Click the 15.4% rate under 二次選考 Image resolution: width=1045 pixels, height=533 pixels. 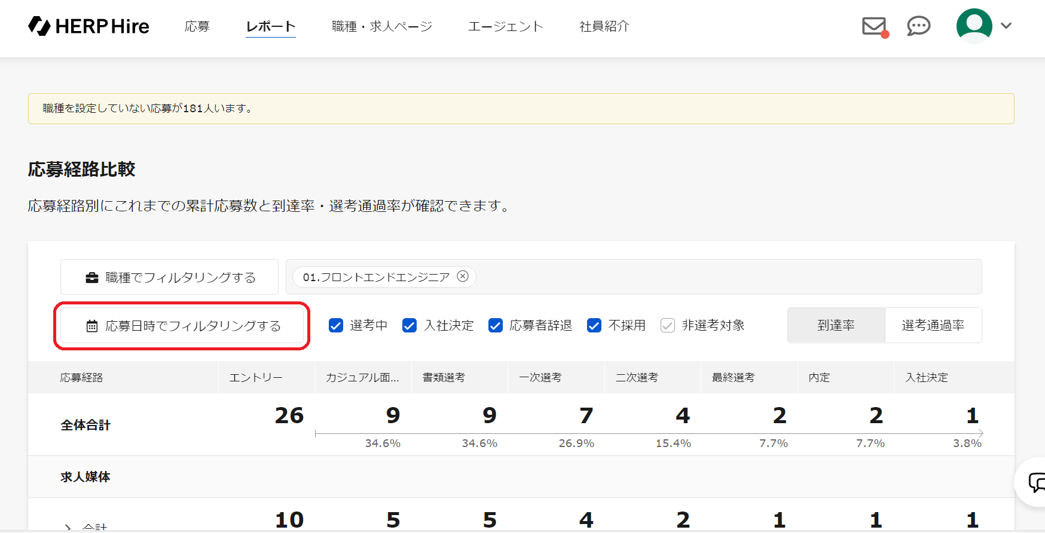(673, 443)
